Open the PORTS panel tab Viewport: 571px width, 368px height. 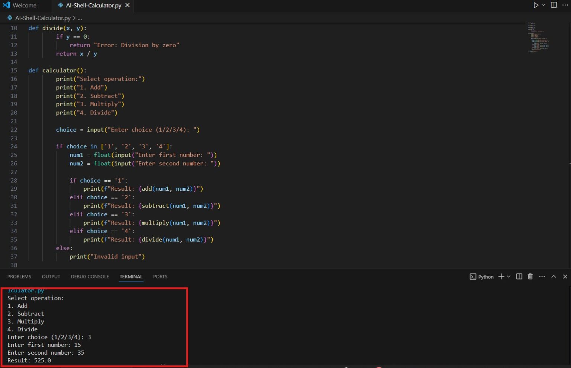[x=160, y=277]
